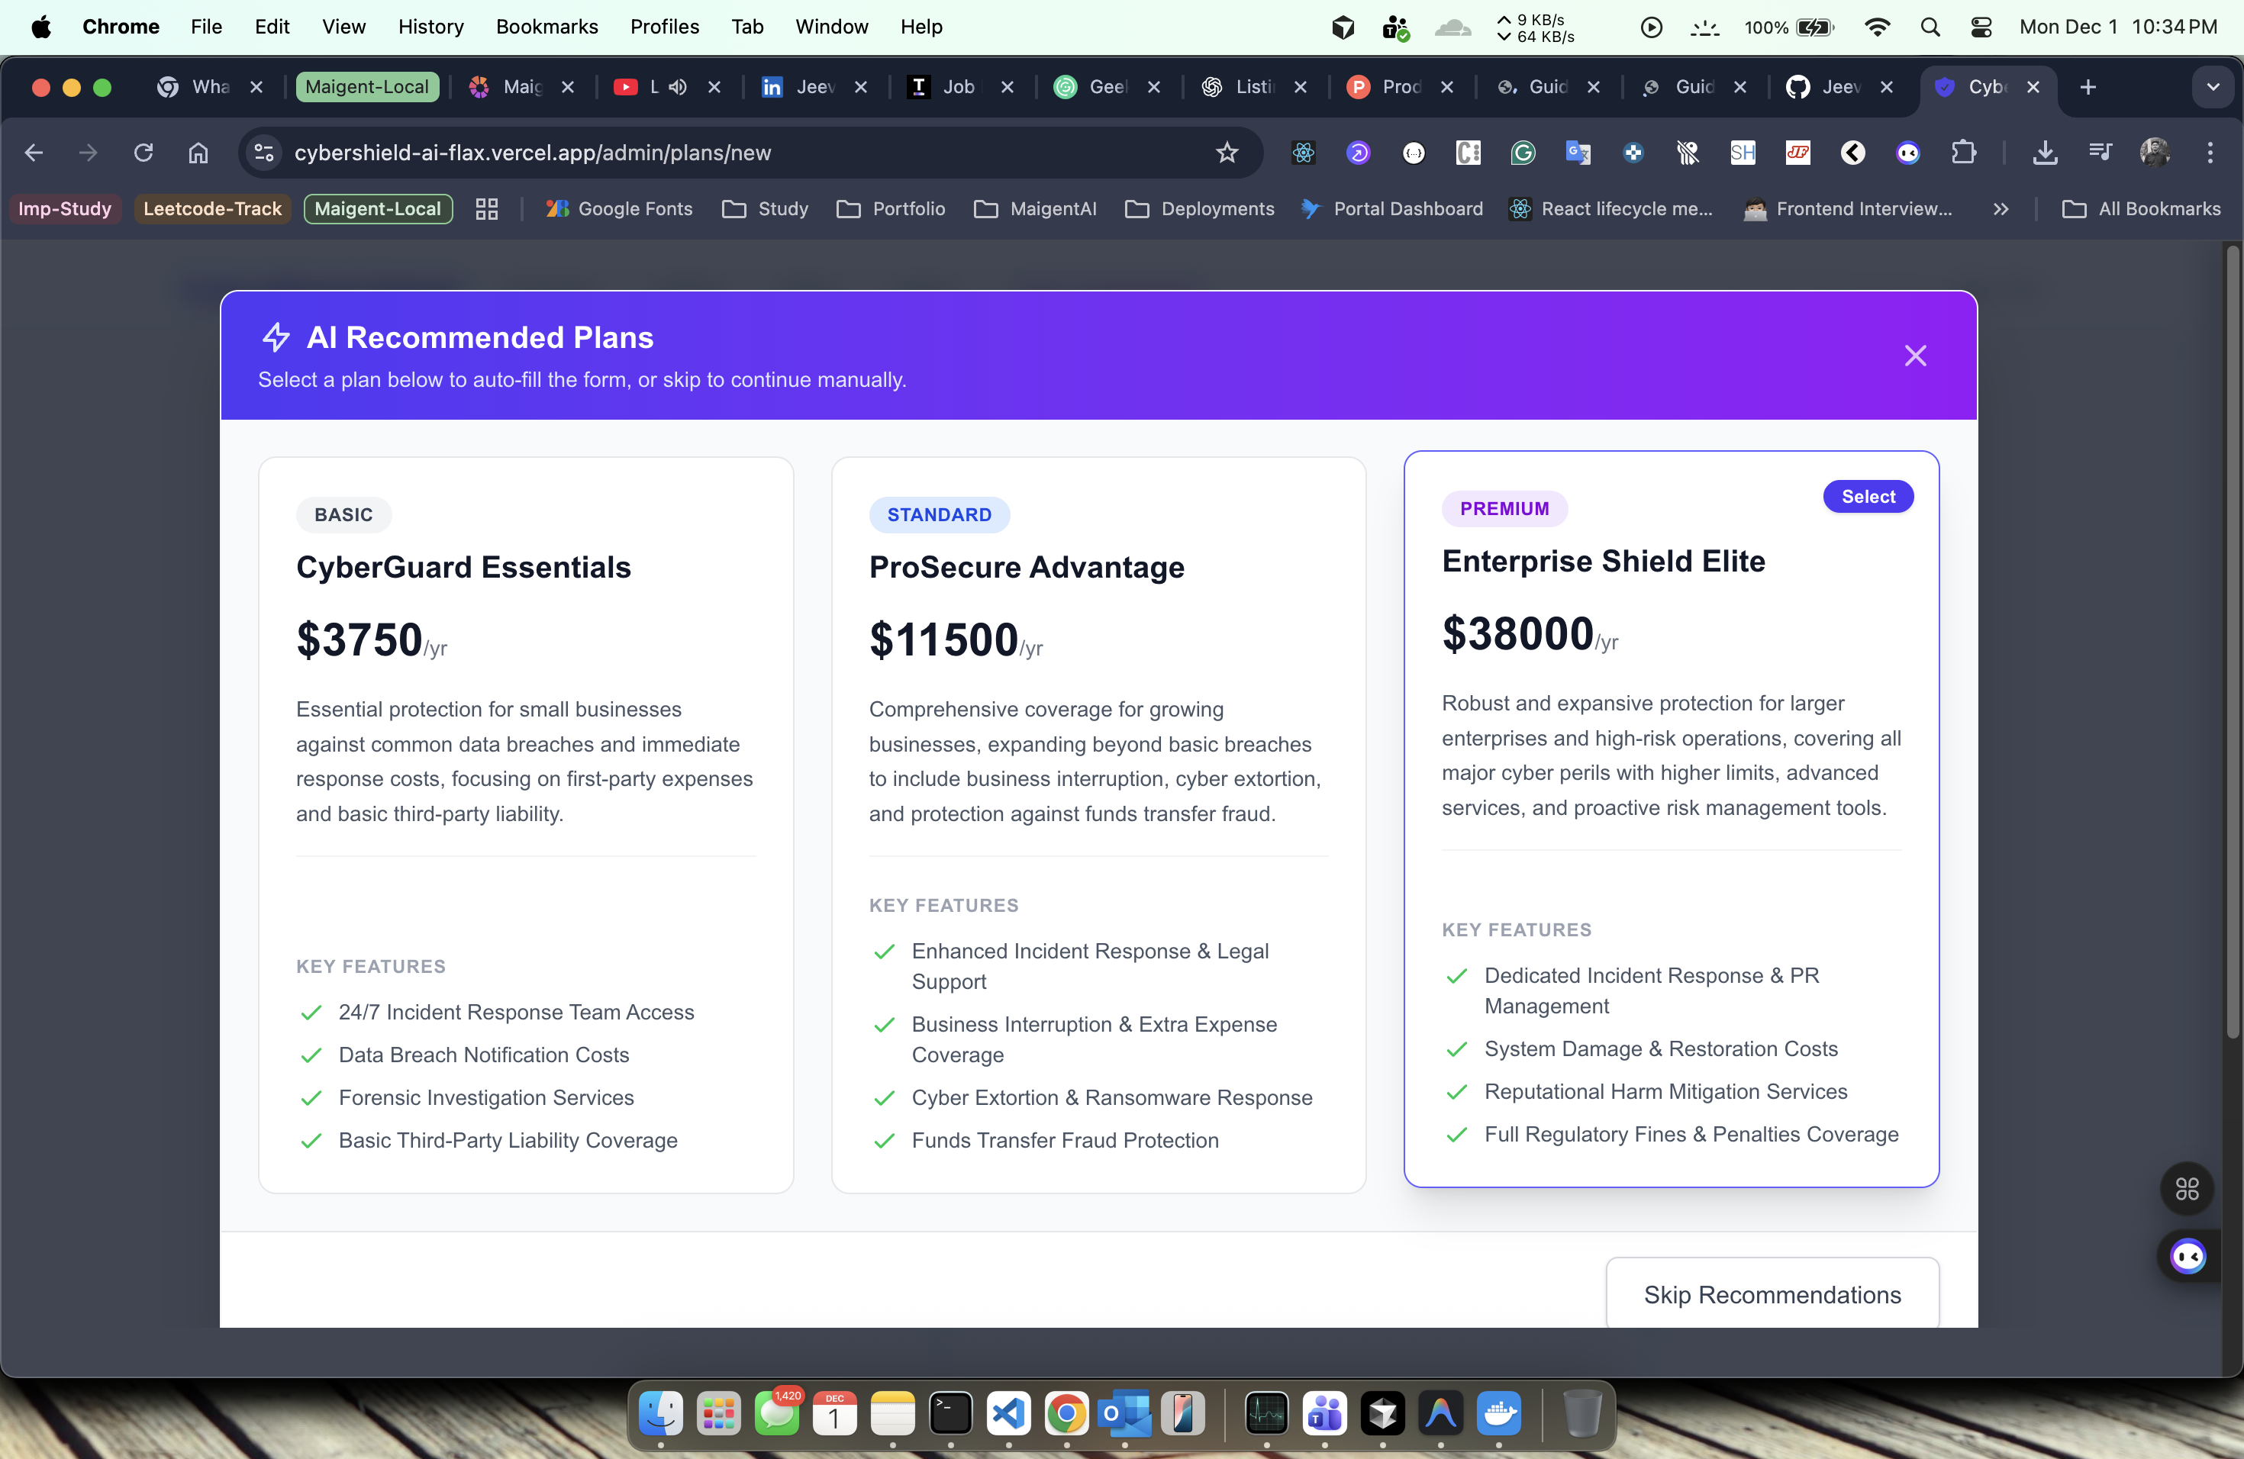Viewport: 2244px width, 1459px height.
Task: Open macOS Control Center toggles
Action: (1981, 27)
